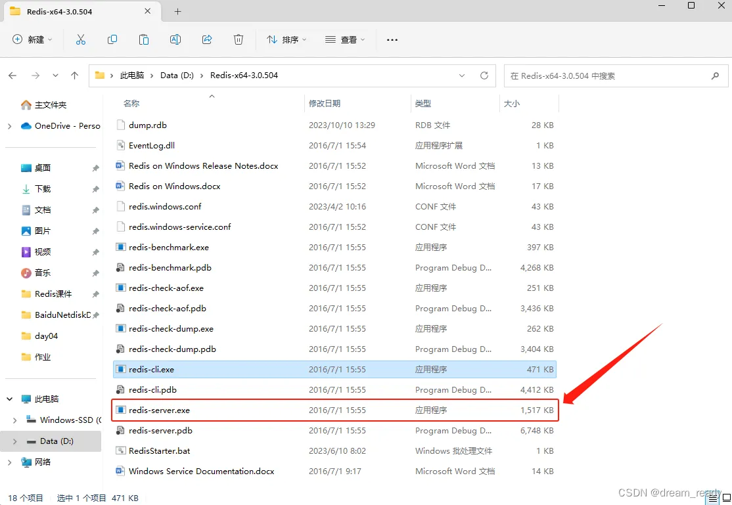Image resolution: width=732 pixels, height=505 pixels.
Task: Go forward with the forward arrow
Action: pyautogui.click(x=35, y=76)
